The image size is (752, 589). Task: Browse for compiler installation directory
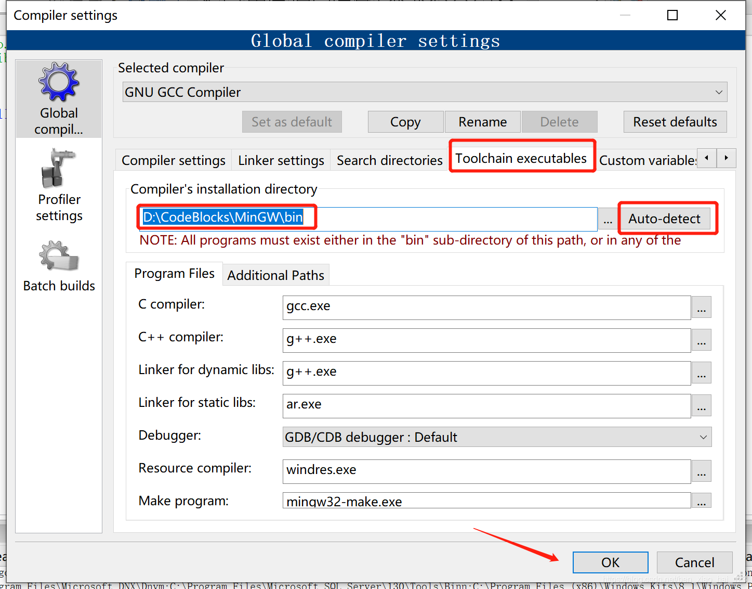pyautogui.click(x=608, y=219)
